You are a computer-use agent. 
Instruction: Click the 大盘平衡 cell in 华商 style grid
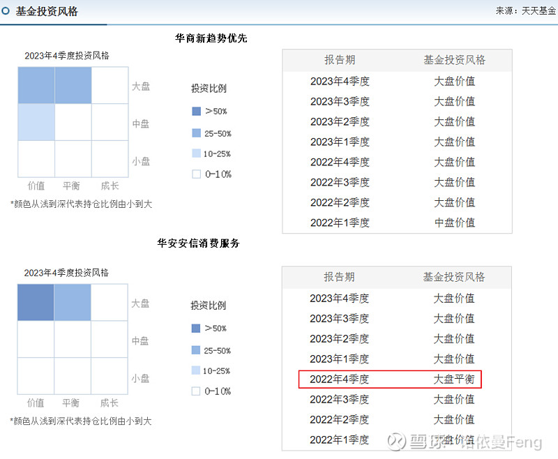(x=73, y=85)
